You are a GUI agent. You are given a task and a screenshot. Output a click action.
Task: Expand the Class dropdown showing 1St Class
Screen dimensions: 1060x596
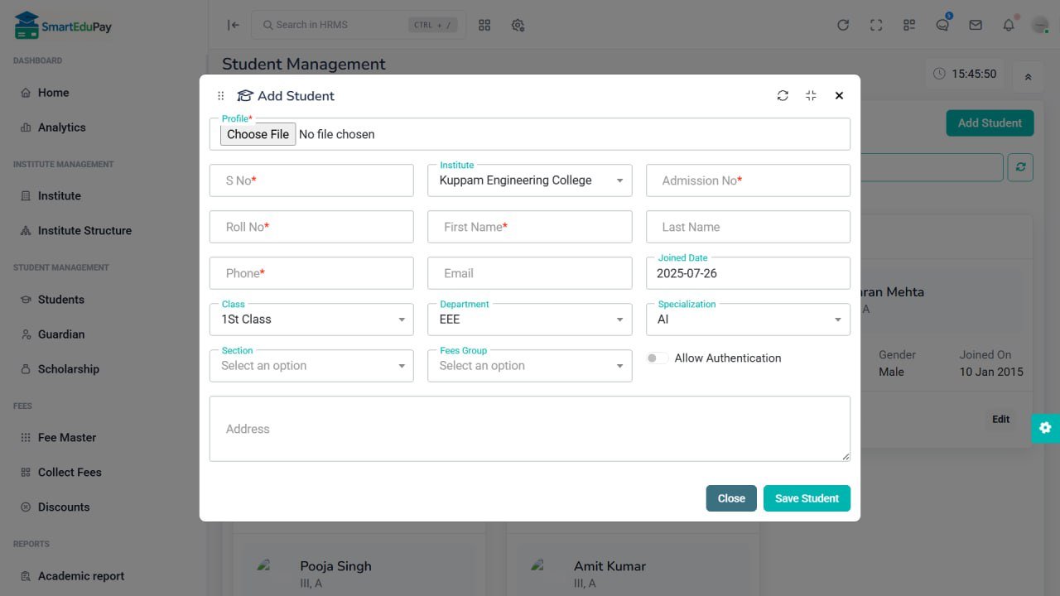point(311,320)
